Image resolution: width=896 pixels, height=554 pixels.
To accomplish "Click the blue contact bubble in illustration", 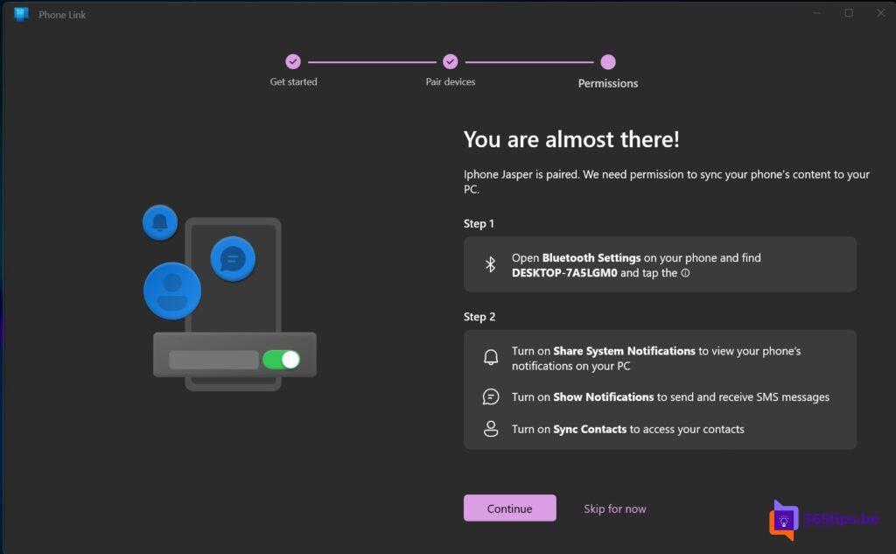I will 172,291.
